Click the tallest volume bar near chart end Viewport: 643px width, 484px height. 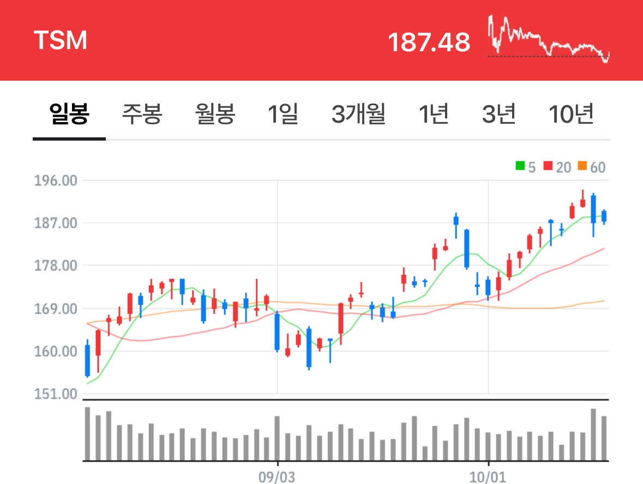pos(593,434)
